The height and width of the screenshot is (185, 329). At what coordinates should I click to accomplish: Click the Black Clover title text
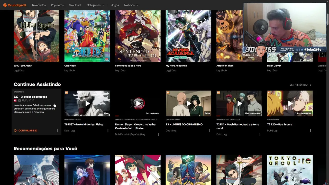point(274,66)
